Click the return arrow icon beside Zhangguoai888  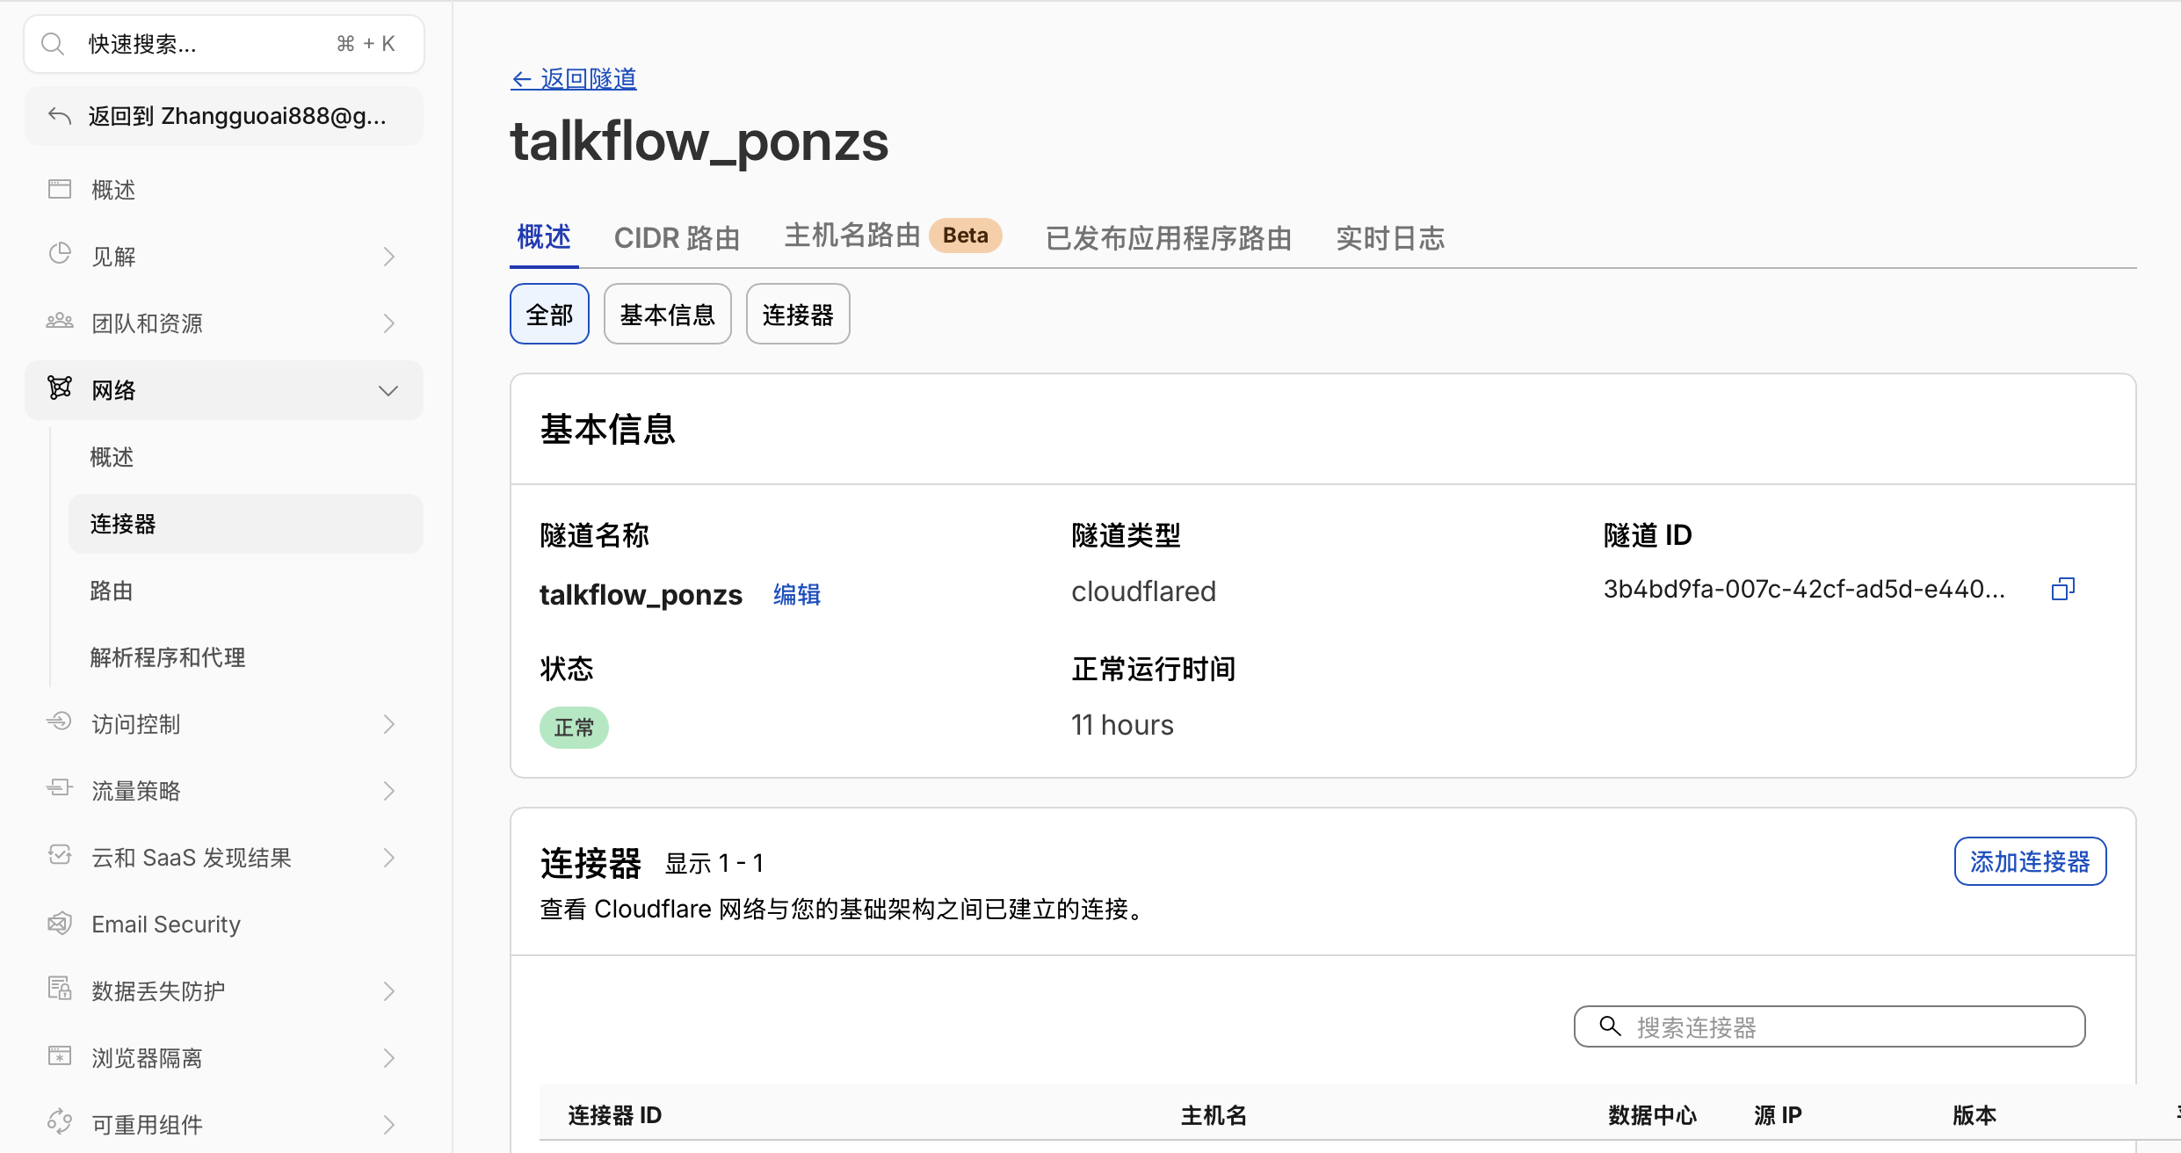click(x=60, y=116)
